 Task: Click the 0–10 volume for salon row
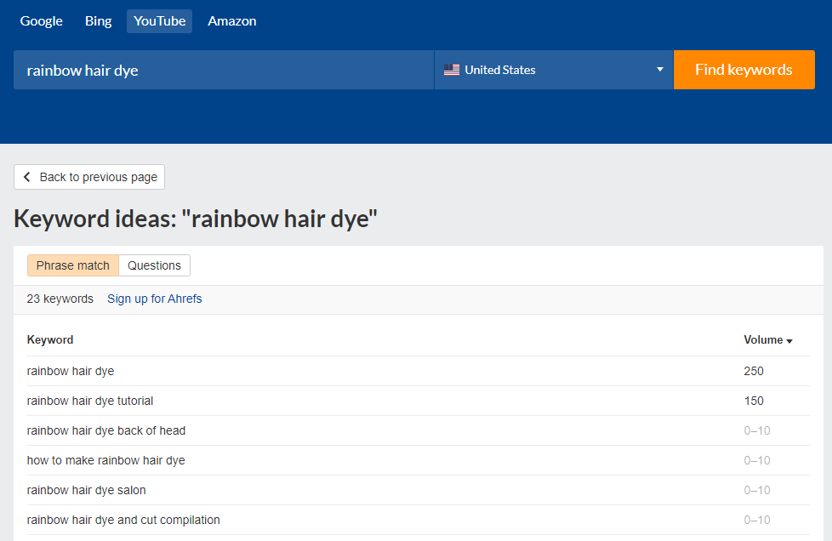point(756,490)
